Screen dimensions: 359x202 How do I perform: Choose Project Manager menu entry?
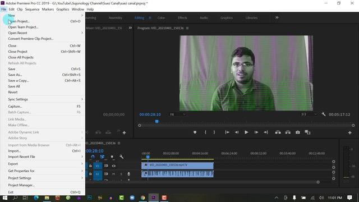[x=43, y=185]
